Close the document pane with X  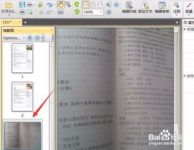point(177,22)
